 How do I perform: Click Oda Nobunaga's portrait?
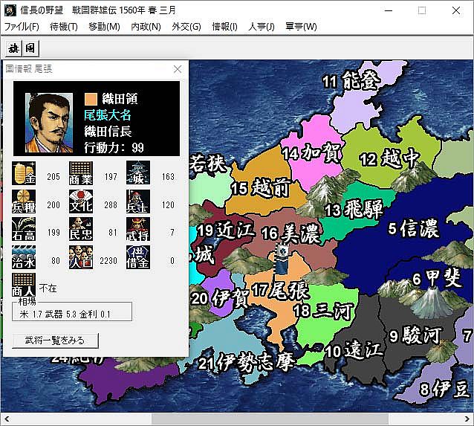point(49,123)
